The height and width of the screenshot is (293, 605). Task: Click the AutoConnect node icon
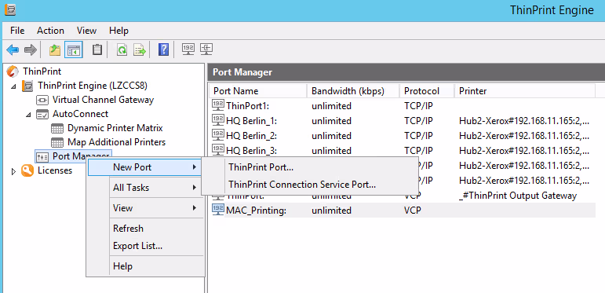[x=42, y=114]
